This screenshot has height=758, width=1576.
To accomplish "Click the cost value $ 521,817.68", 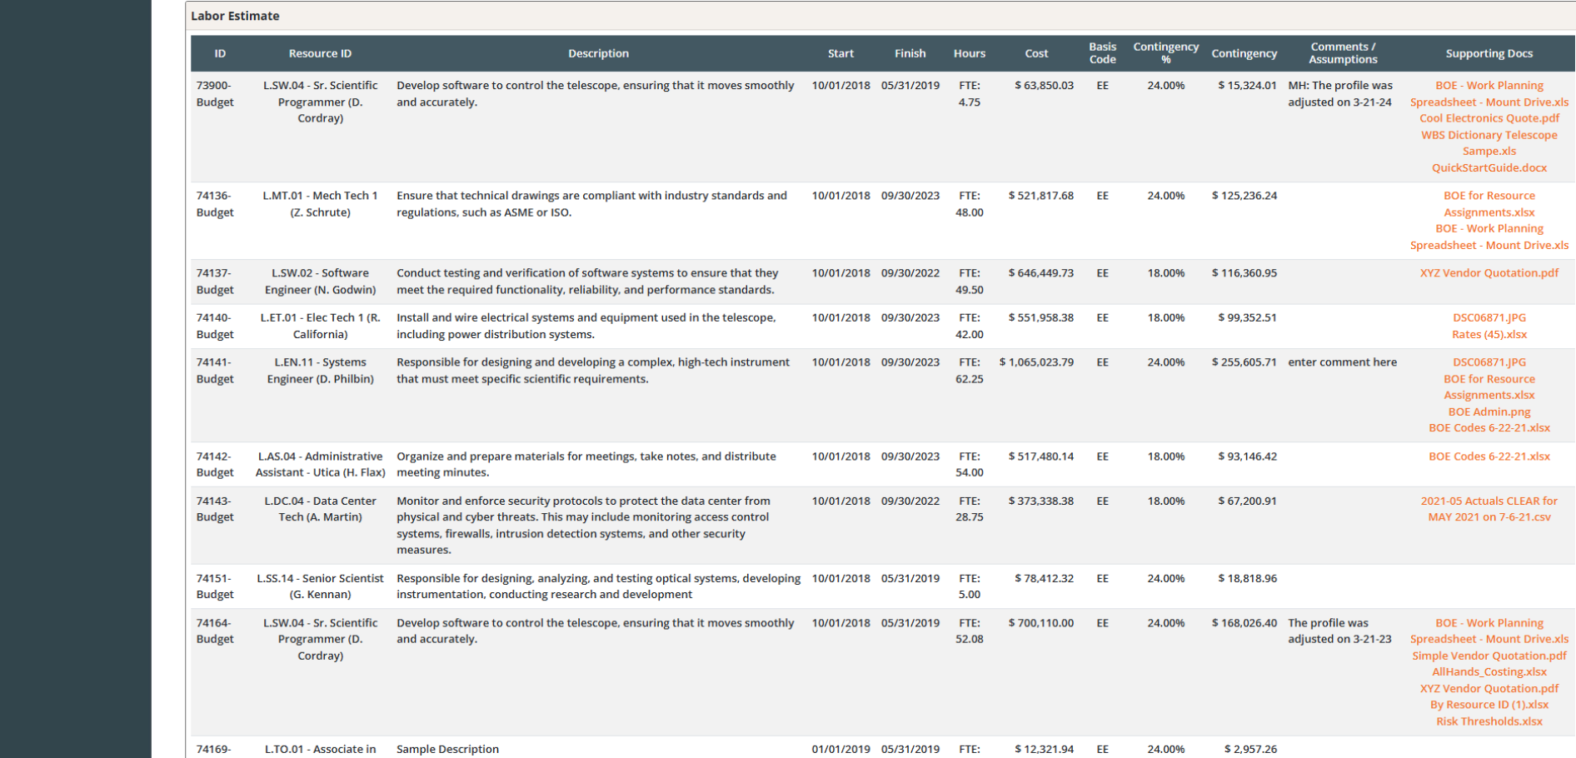I will [x=1040, y=195].
